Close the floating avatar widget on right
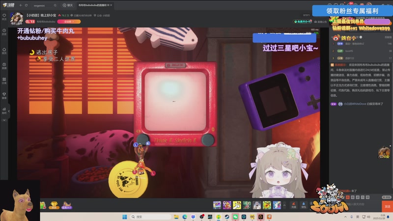Viewport: 393px width, 221px height. coord(390,146)
